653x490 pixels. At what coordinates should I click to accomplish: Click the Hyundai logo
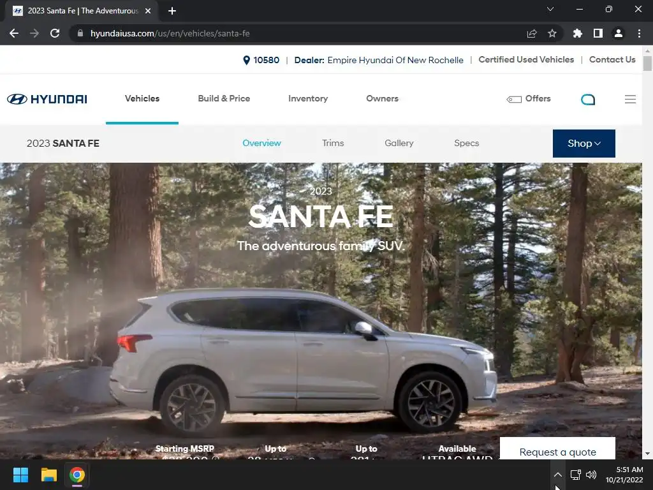point(47,99)
